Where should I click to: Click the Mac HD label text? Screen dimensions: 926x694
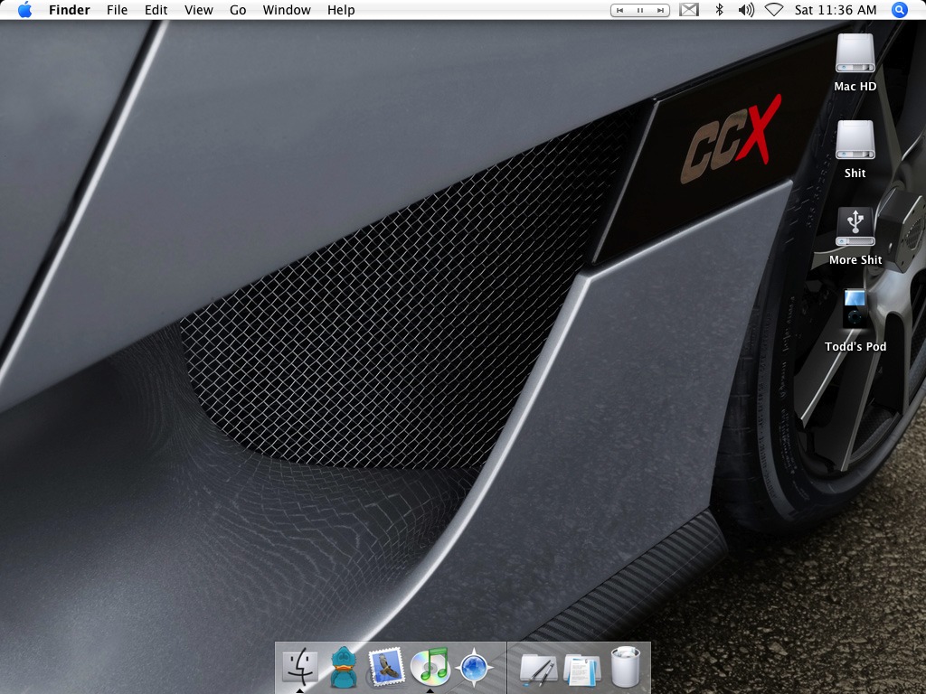click(x=855, y=86)
